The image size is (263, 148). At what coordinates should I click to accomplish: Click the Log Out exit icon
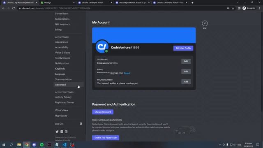tap(81, 124)
